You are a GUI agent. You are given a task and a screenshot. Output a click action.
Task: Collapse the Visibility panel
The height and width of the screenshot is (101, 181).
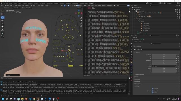(x=137, y=86)
